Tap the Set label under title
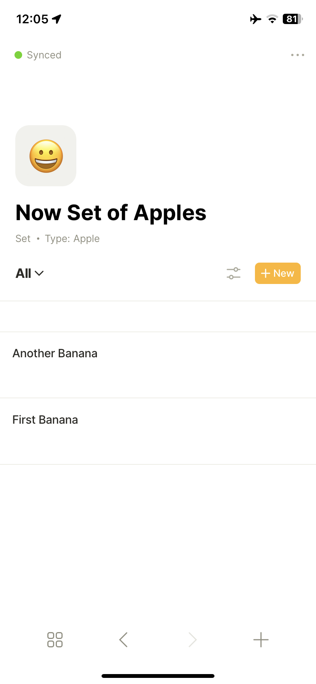 coord(23,239)
